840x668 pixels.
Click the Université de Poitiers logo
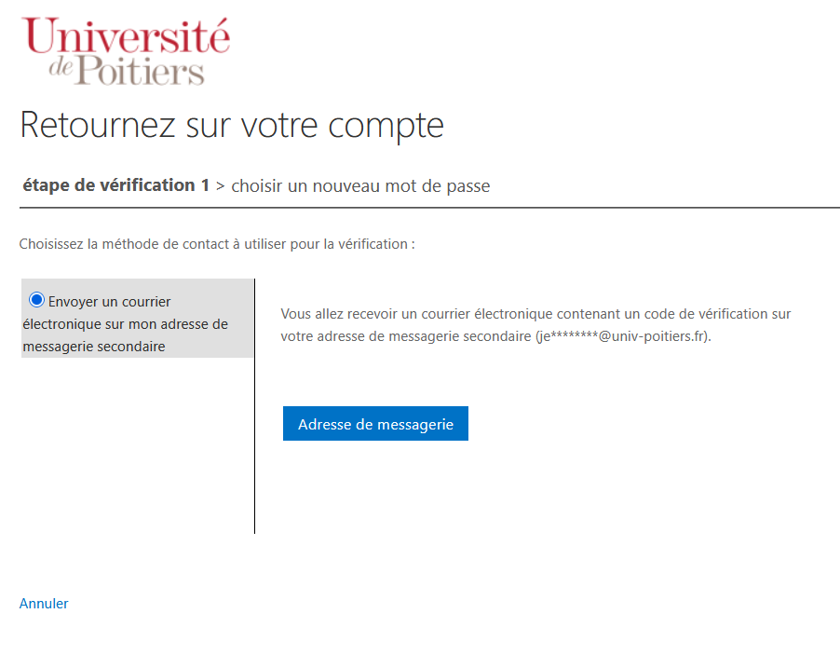coord(126,51)
